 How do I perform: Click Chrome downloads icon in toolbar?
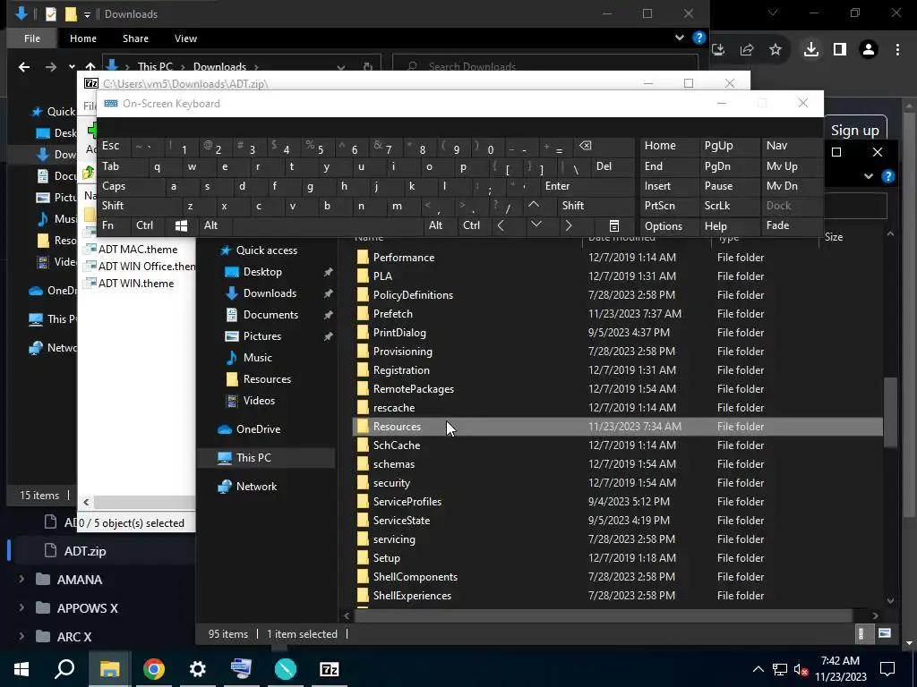point(811,50)
